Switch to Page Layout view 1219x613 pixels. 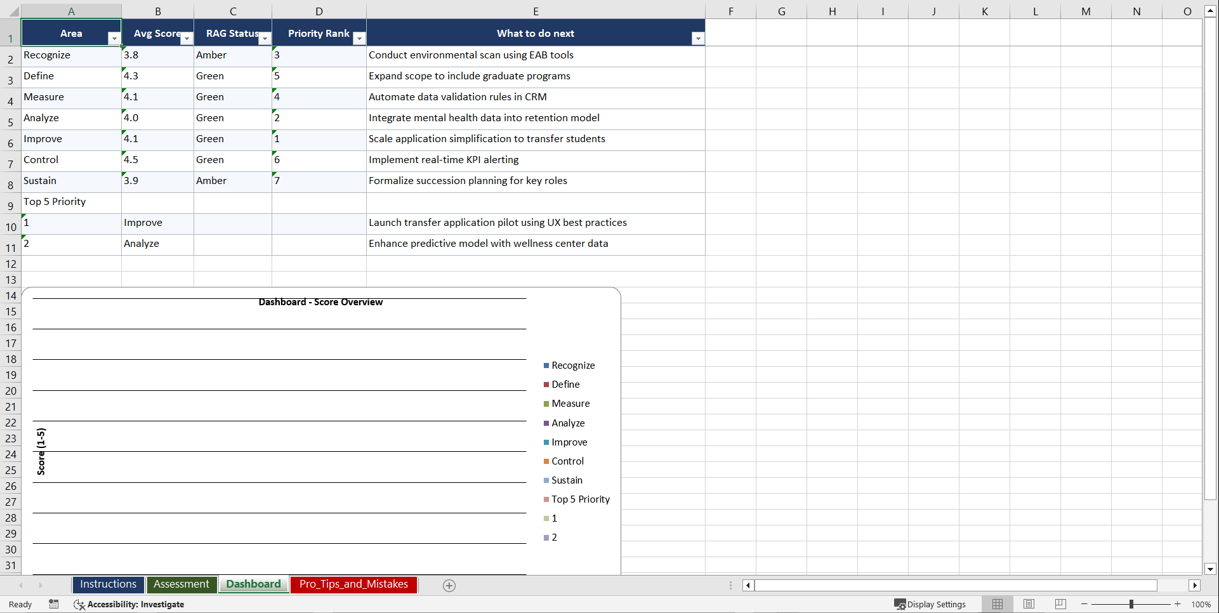tap(1029, 604)
